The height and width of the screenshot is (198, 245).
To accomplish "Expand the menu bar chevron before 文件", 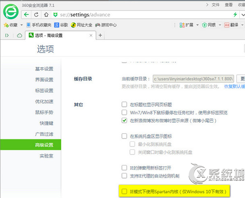I will click(x=207, y=5).
